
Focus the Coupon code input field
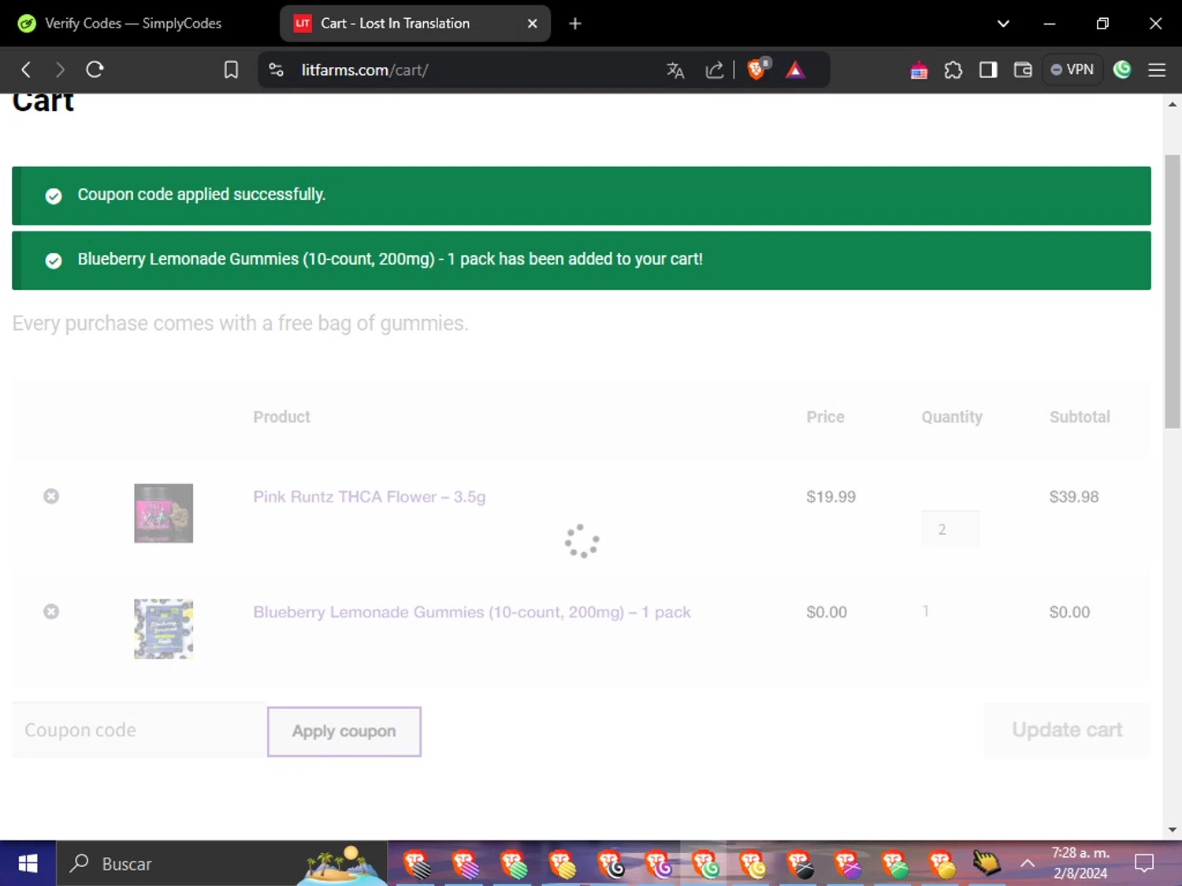[x=139, y=730]
